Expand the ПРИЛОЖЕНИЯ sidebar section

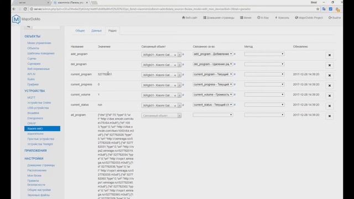pyautogui.click(x=35, y=150)
